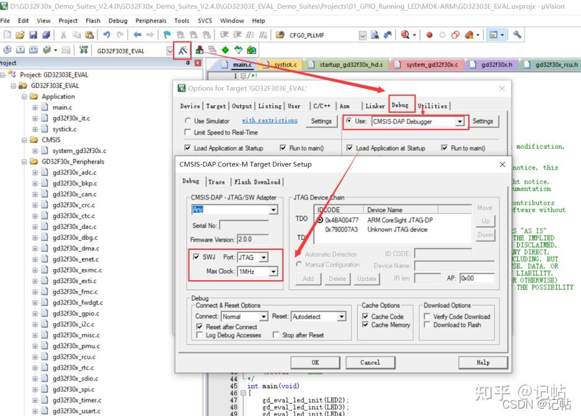
Task: Open Find in Files next to CFG0_PLLMF box
Action: pyautogui.click(x=375, y=35)
